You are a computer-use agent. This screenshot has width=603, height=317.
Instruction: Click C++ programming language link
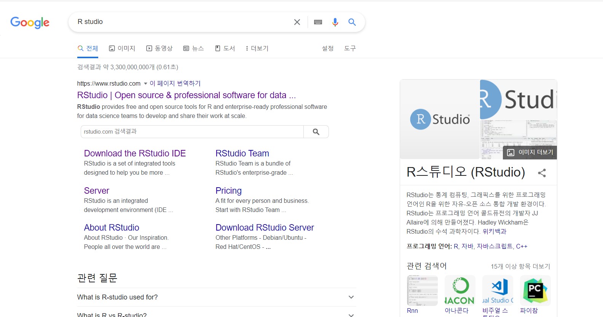coord(522,246)
